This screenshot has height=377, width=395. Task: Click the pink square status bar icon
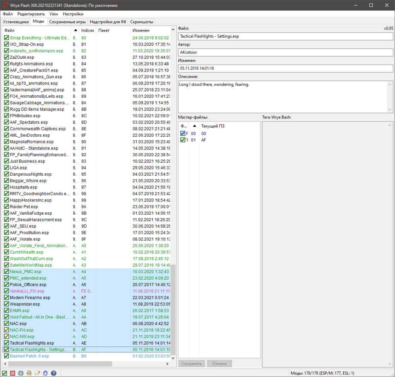[13, 373]
